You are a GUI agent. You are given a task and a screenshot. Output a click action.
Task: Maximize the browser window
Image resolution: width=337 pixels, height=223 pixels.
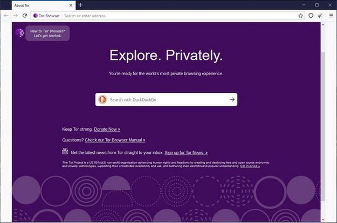(x=317, y=5)
